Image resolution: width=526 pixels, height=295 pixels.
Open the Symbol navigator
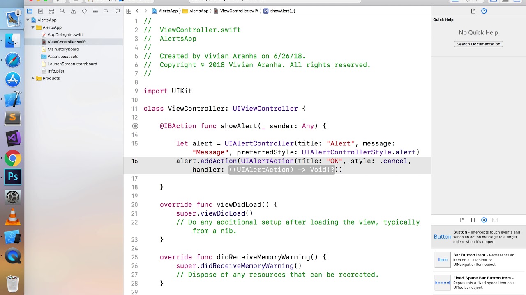[x=51, y=11]
